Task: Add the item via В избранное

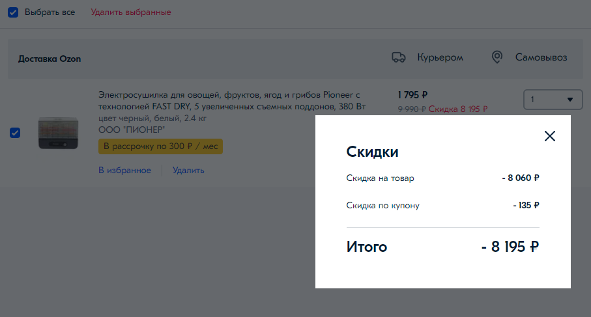Action: pos(124,171)
